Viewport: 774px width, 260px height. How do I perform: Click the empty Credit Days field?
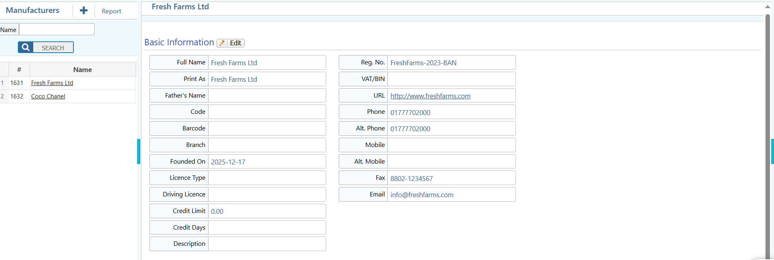coord(267,228)
